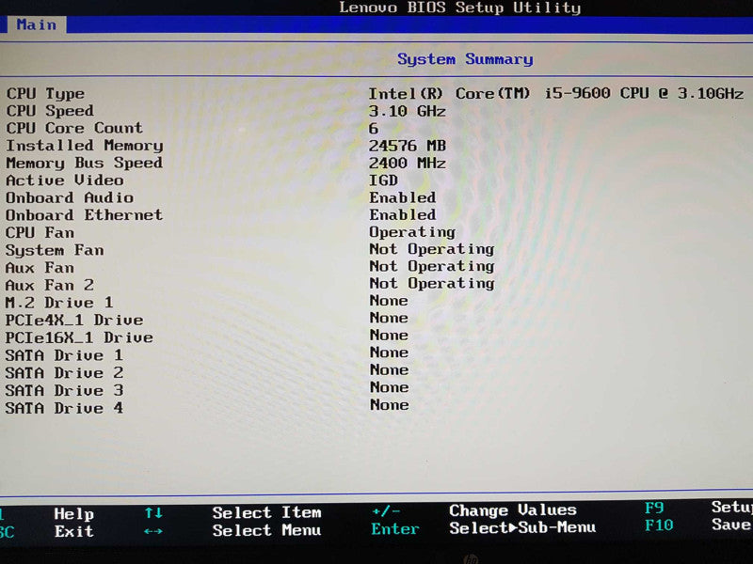This screenshot has width=753, height=564.
Task: Select the Aux Fan label
Action: tap(40, 268)
